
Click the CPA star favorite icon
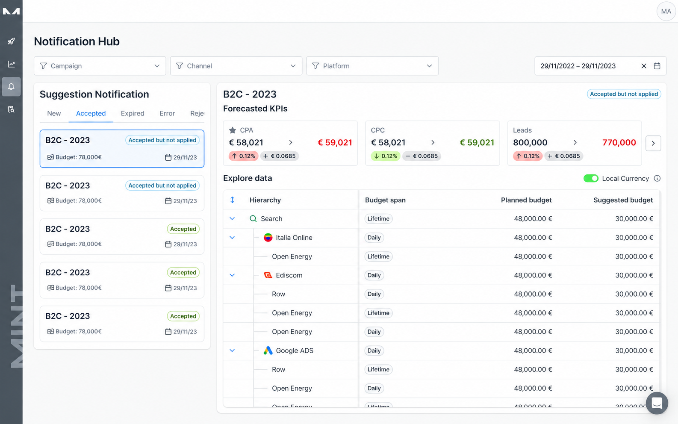tap(233, 130)
